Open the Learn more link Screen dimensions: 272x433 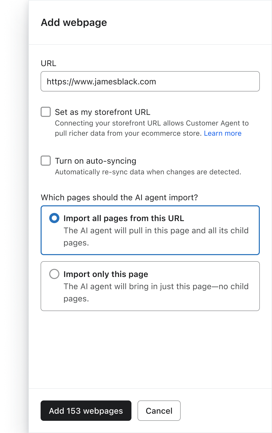223,133
